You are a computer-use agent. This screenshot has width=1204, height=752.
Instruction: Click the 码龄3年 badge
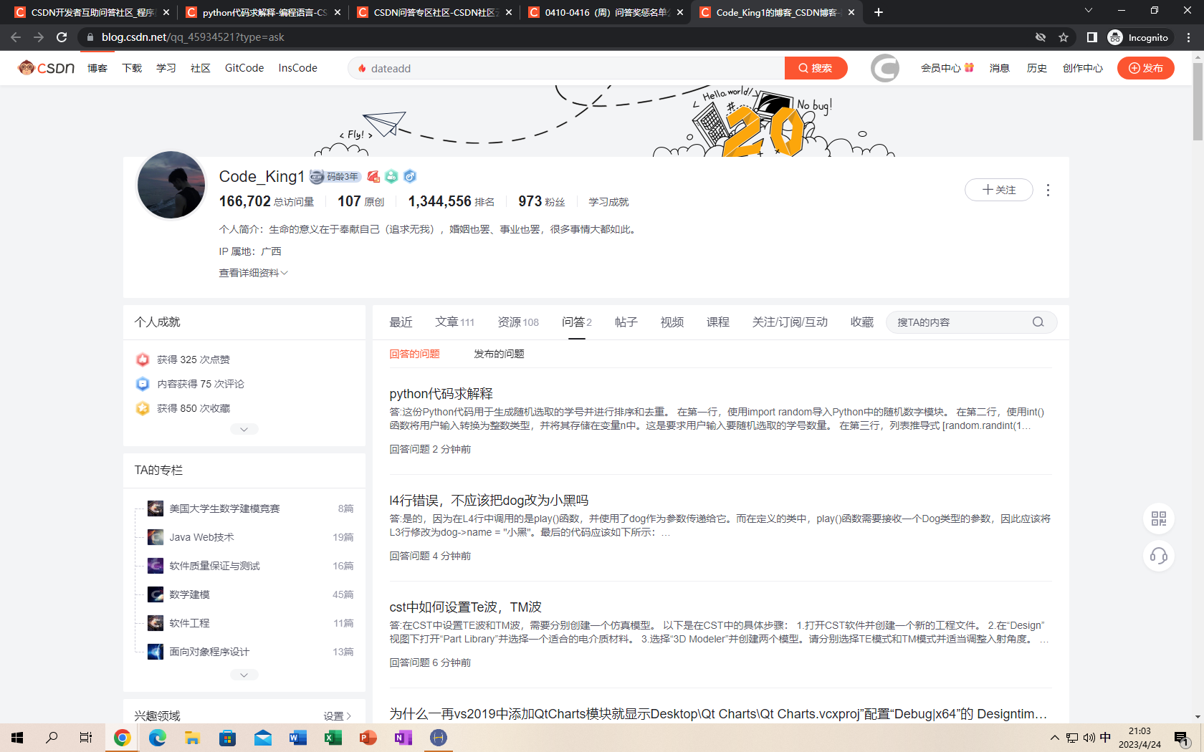point(335,176)
